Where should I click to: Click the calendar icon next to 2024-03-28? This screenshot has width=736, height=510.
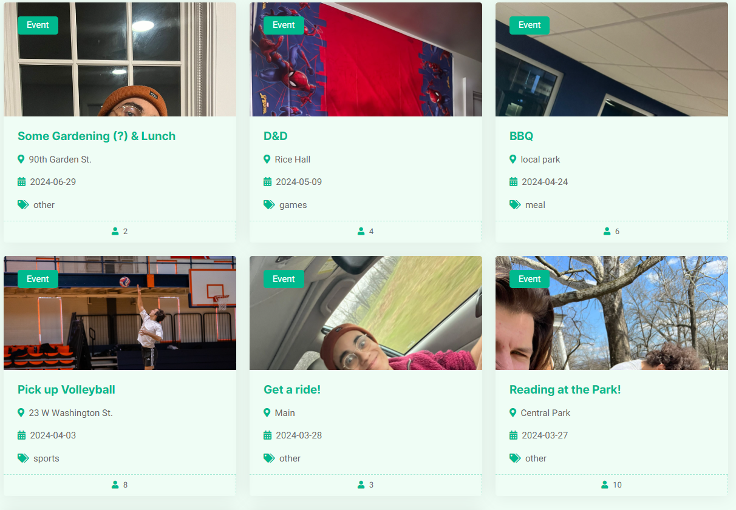pyautogui.click(x=268, y=435)
